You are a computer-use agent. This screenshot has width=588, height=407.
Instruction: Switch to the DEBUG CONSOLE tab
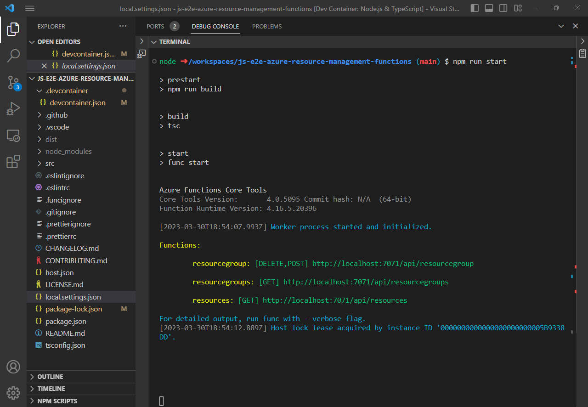[215, 26]
